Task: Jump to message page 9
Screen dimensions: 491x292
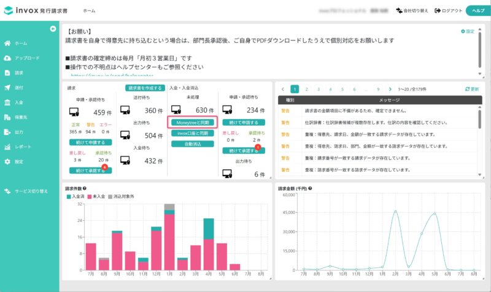Action: [x=378, y=89]
